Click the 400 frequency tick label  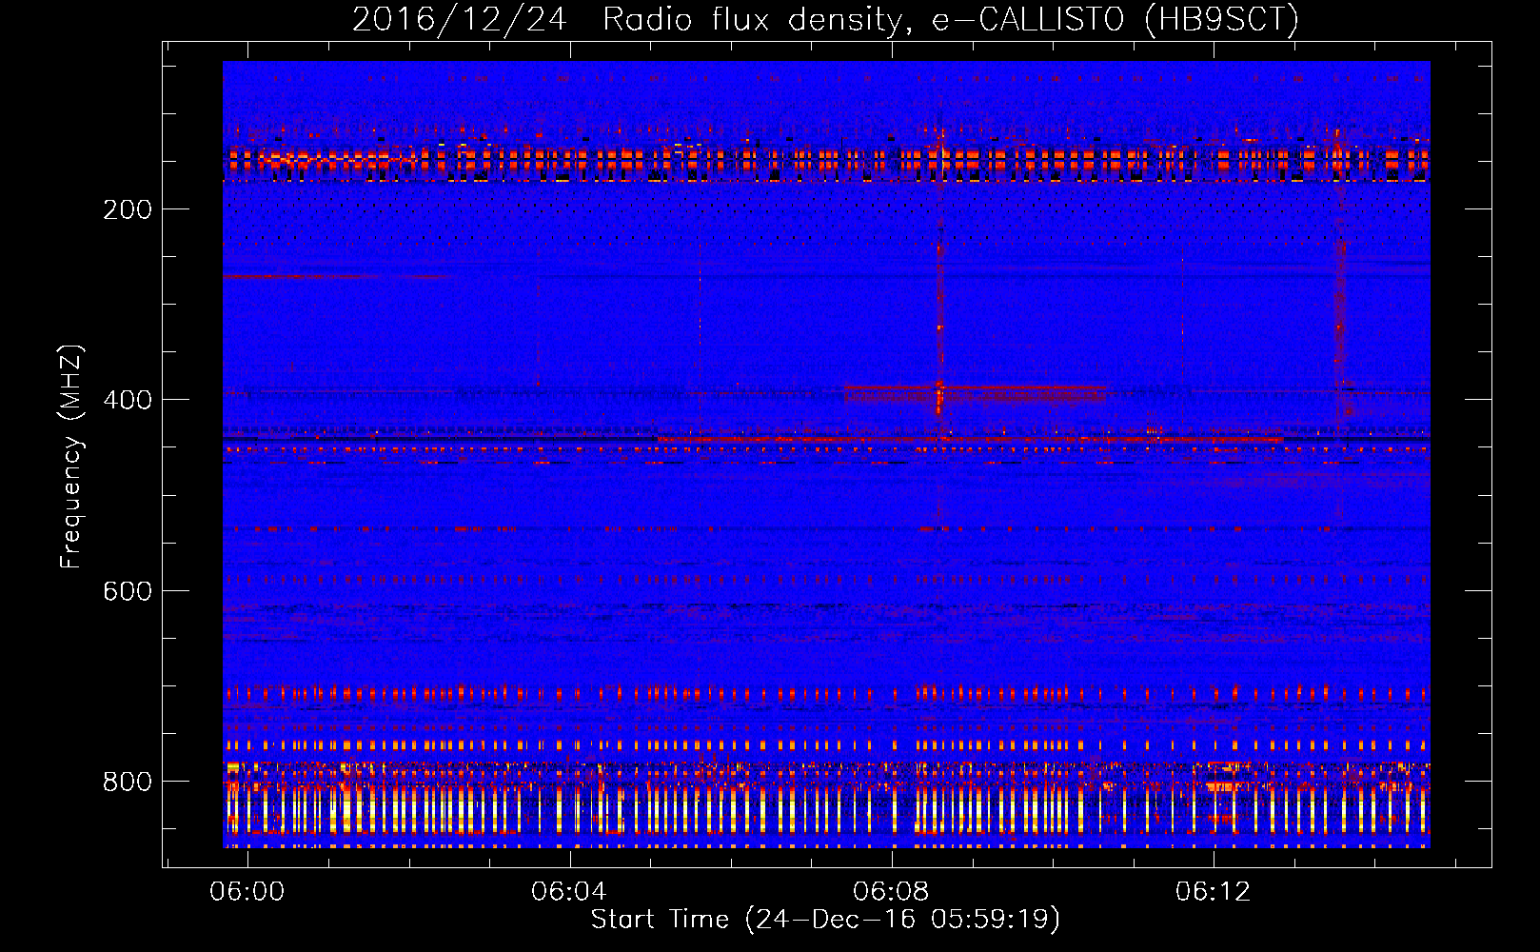tap(128, 401)
